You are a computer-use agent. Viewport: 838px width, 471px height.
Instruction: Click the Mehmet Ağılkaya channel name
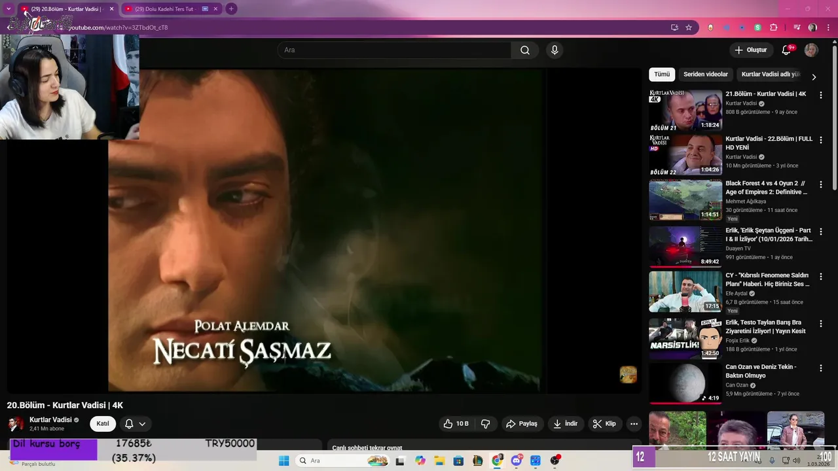tap(746, 201)
